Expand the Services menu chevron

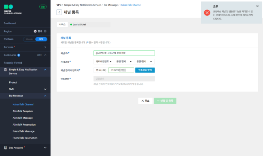point(45,47)
